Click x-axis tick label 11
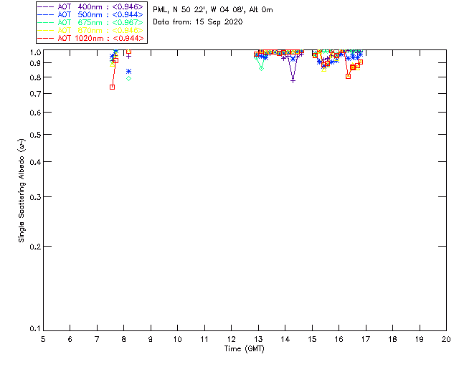This screenshot has height=367, width=459. pos(204,339)
